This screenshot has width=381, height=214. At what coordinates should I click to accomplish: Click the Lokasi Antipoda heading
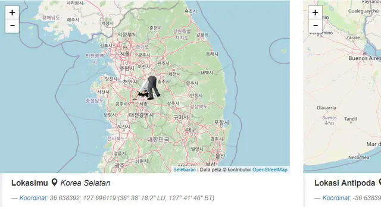(x=345, y=183)
